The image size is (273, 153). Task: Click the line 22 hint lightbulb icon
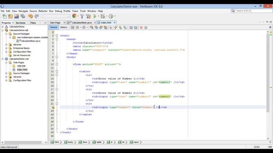[53, 108]
